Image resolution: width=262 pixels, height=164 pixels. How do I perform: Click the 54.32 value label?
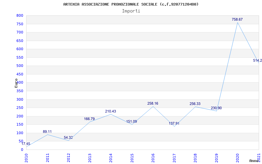pos(68,138)
